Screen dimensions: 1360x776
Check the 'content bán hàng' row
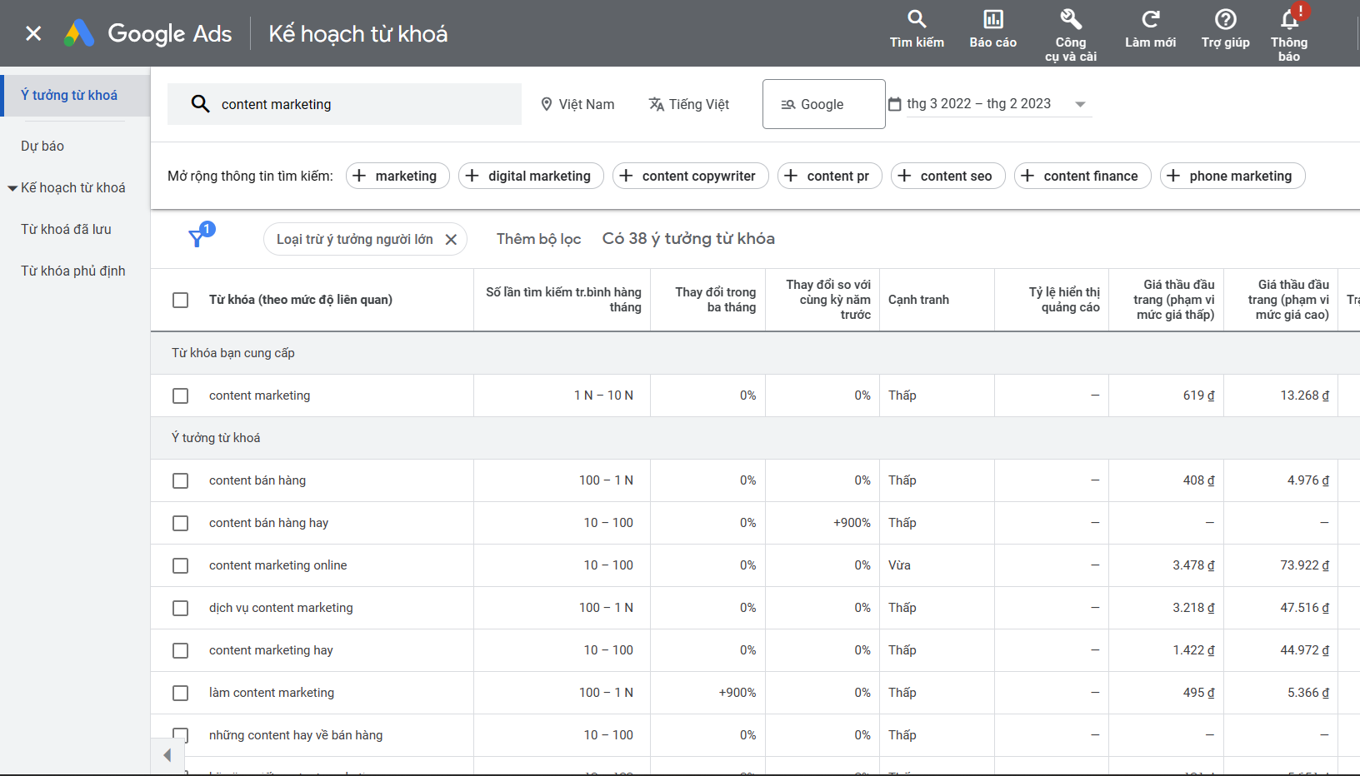(x=180, y=480)
